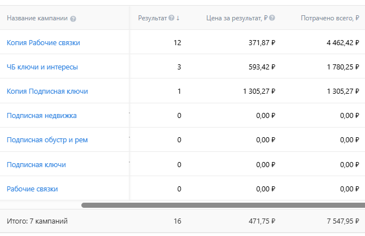Select summary result total 16
The image size is (365, 236).
(177, 221)
